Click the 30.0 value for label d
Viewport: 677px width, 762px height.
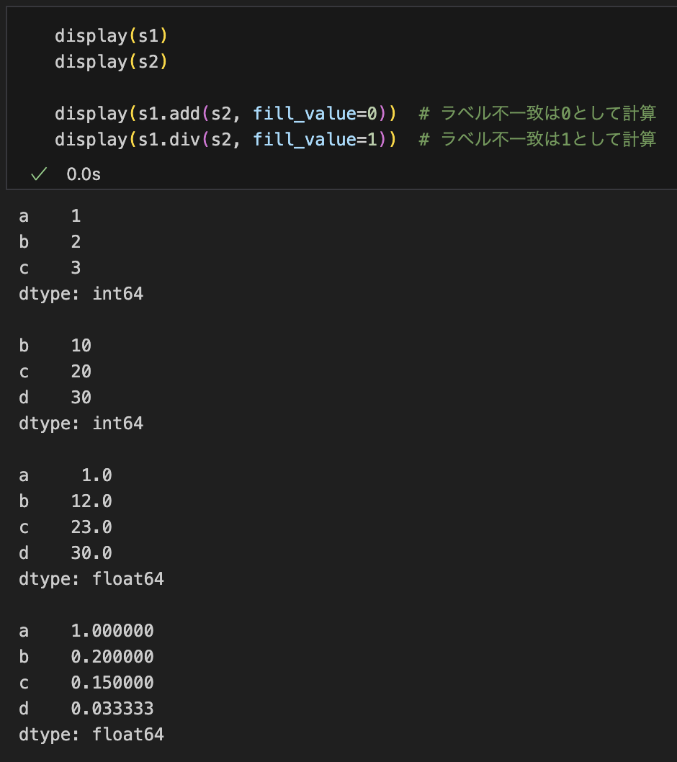[91, 553]
